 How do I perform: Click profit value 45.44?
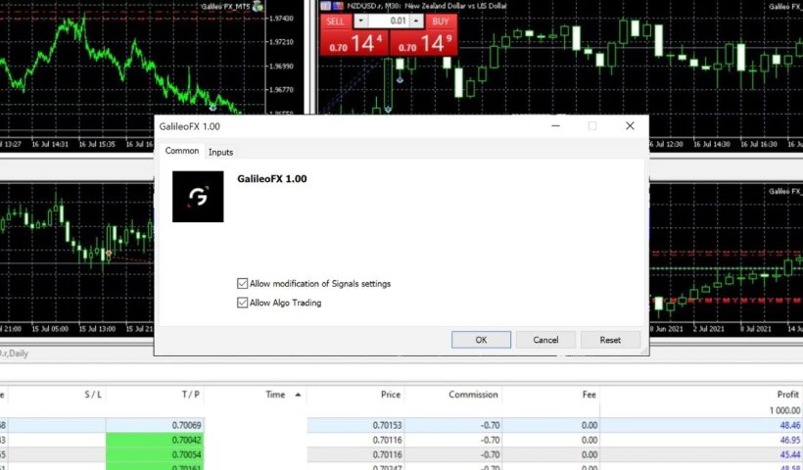coord(789,454)
